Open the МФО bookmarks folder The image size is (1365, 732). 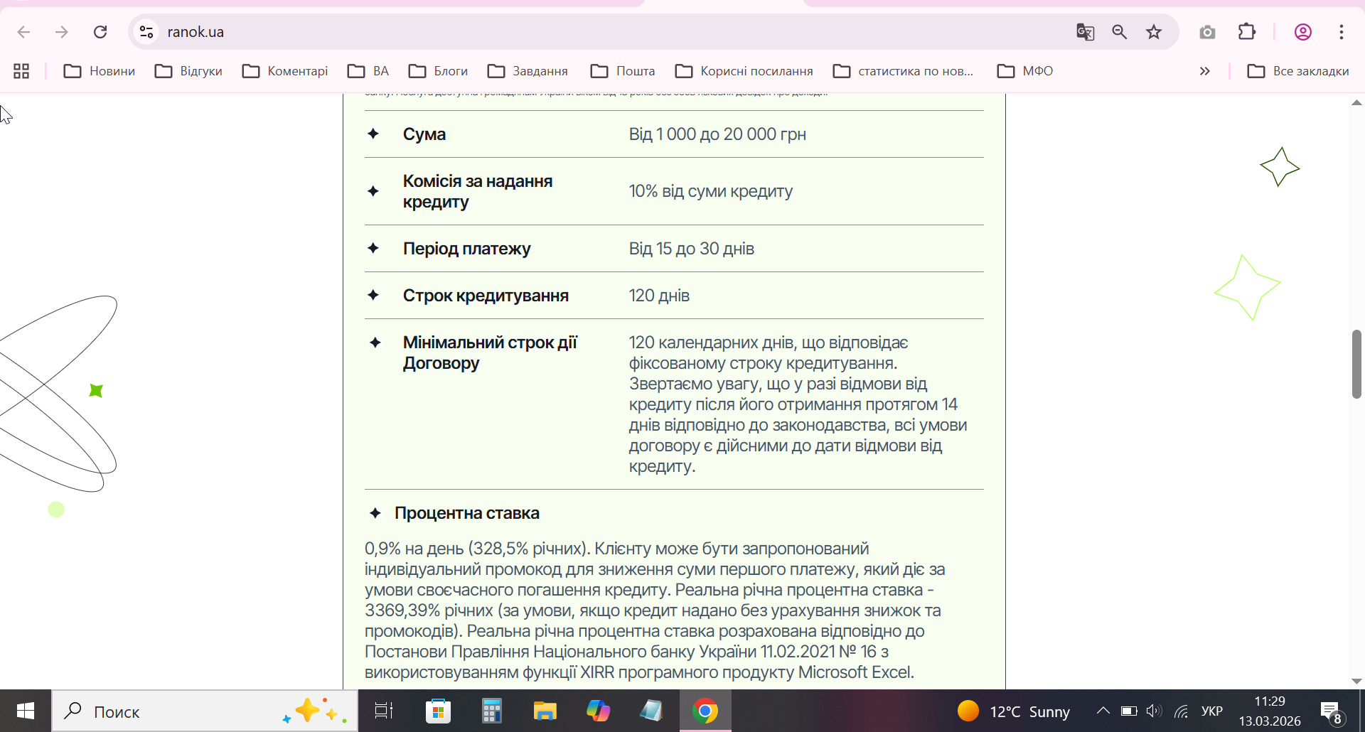[1025, 71]
